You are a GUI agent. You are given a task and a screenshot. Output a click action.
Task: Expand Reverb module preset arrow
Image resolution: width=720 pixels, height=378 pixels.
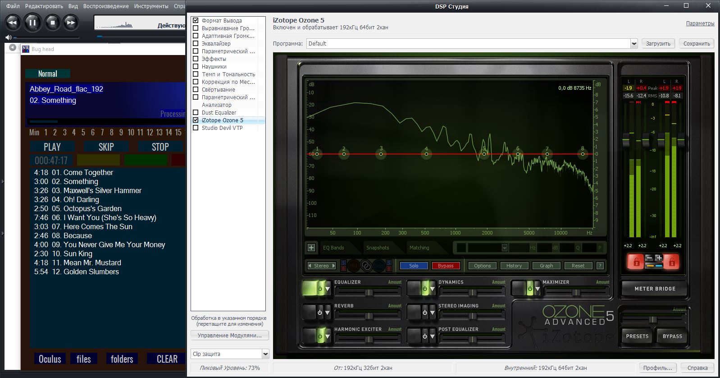point(328,312)
